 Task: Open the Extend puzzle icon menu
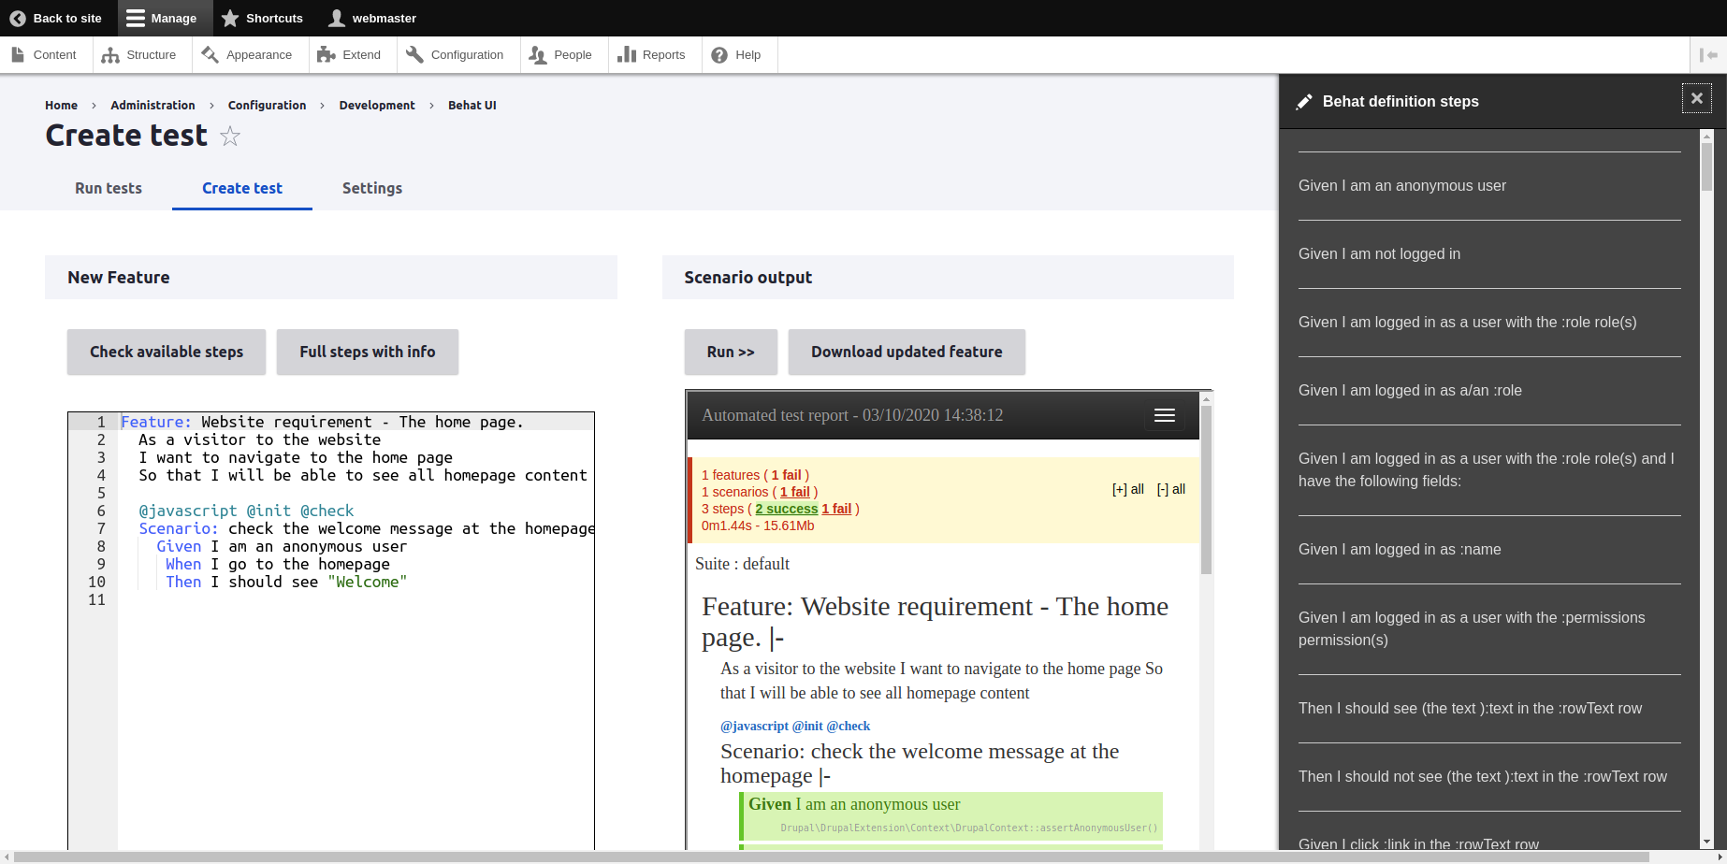tap(326, 55)
